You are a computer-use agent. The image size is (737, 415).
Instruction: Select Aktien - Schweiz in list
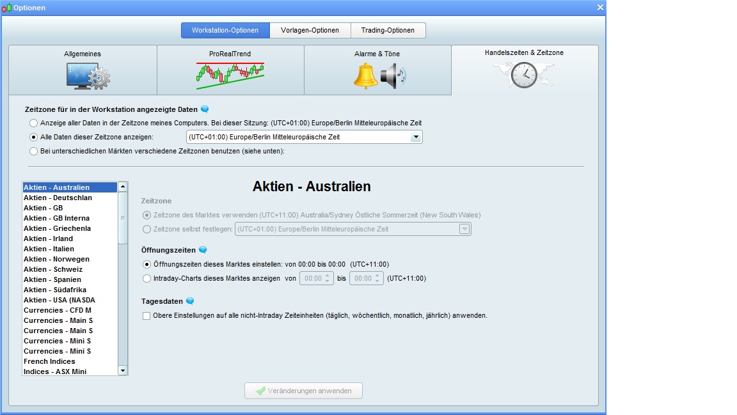click(70, 270)
